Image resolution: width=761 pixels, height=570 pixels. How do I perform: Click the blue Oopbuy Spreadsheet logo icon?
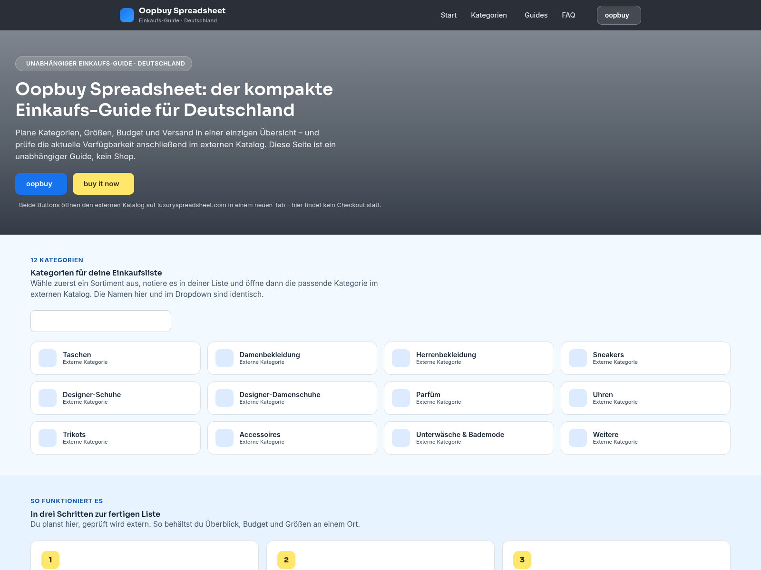click(127, 15)
